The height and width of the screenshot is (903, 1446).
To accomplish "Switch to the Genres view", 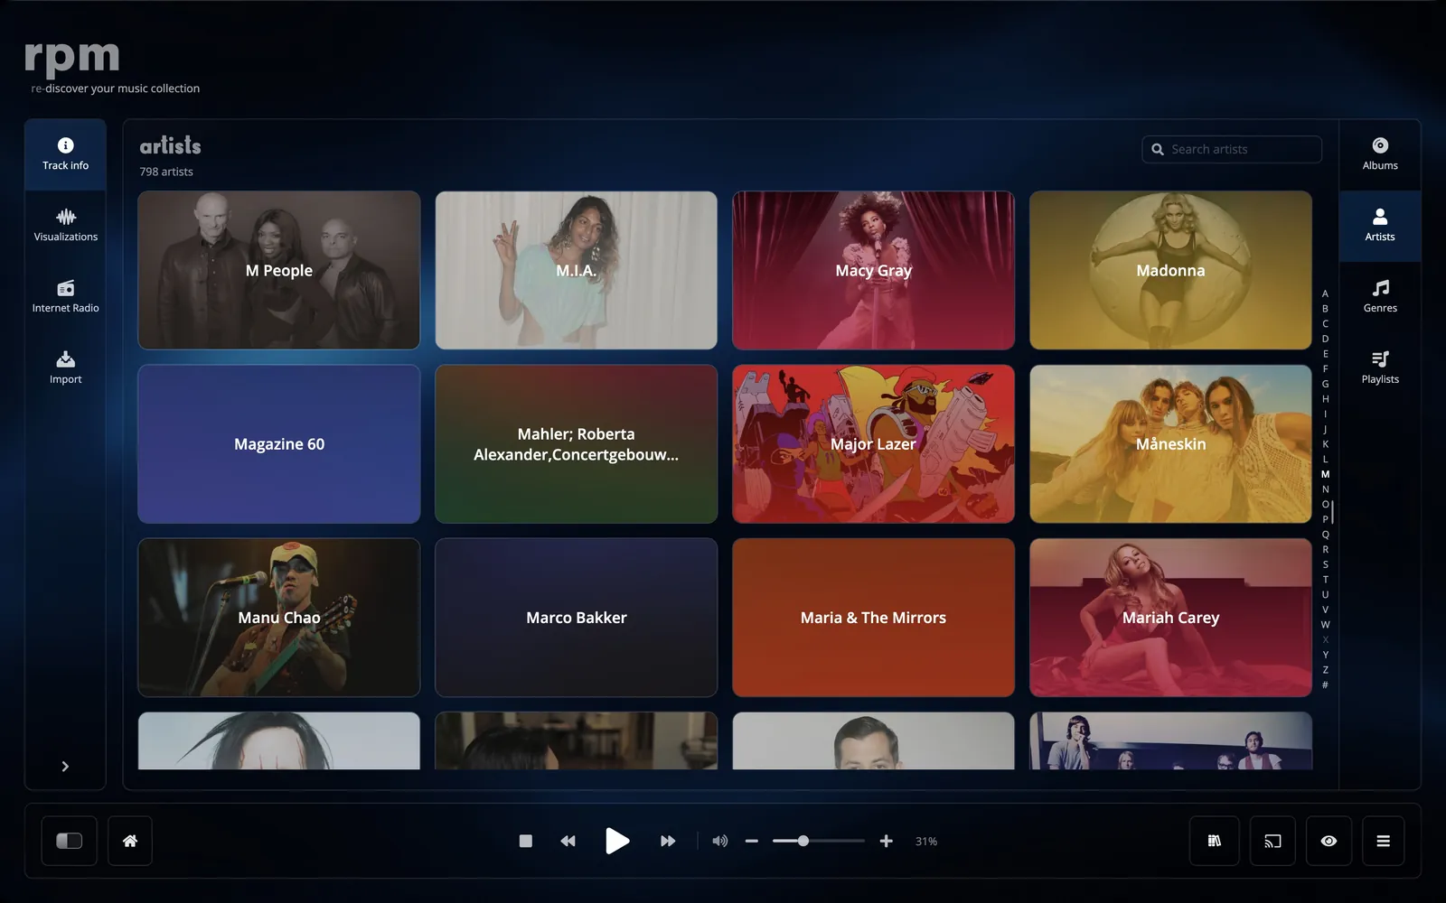I will point(1380,297).
